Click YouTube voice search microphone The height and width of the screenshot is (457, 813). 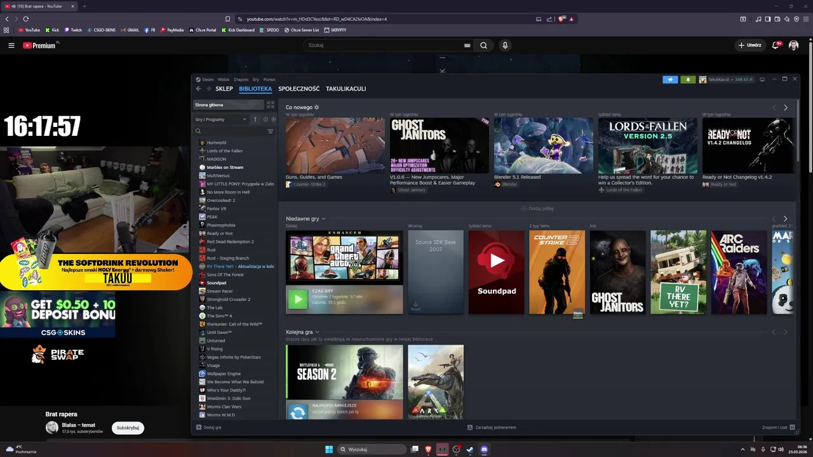[x=505, y=45]
